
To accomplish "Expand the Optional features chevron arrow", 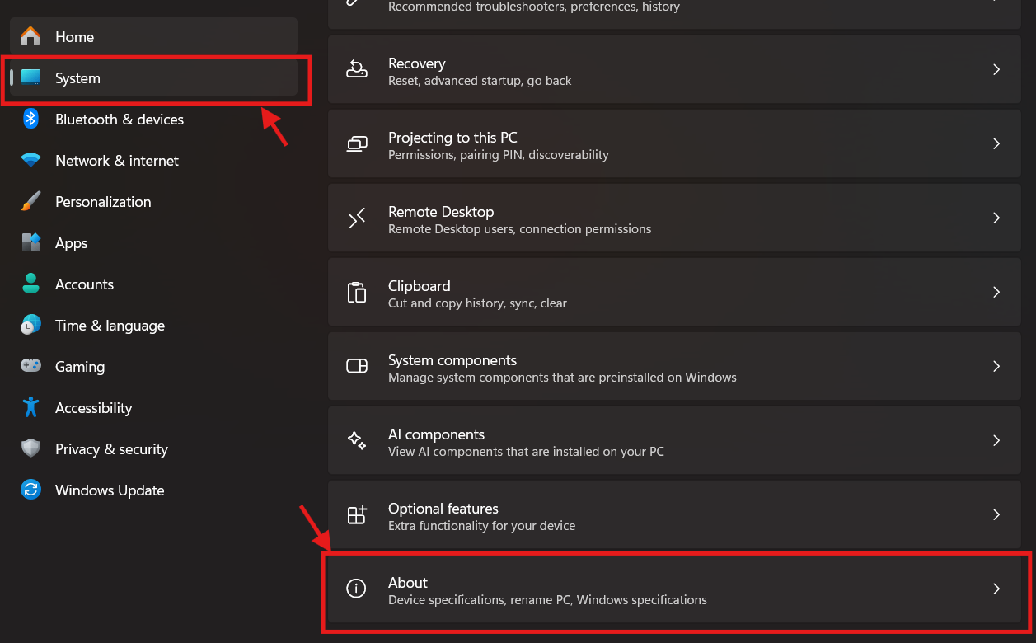I will [x=996, y=515].
